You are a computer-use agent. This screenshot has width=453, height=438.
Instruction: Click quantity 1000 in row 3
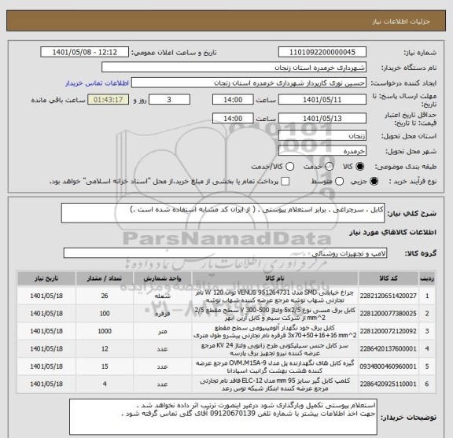click(105, 331)
